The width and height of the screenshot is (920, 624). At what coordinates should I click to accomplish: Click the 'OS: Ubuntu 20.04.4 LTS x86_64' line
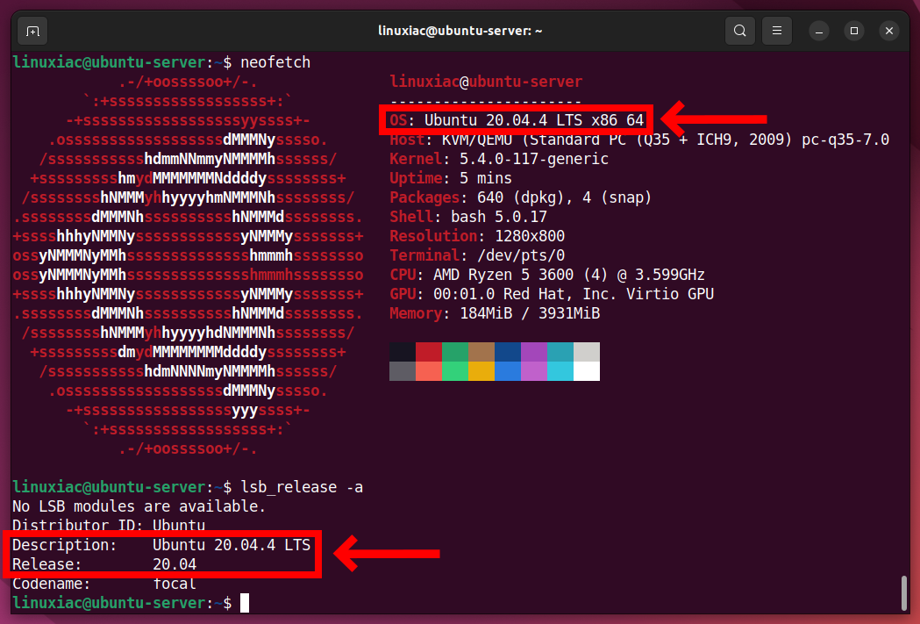517,120
